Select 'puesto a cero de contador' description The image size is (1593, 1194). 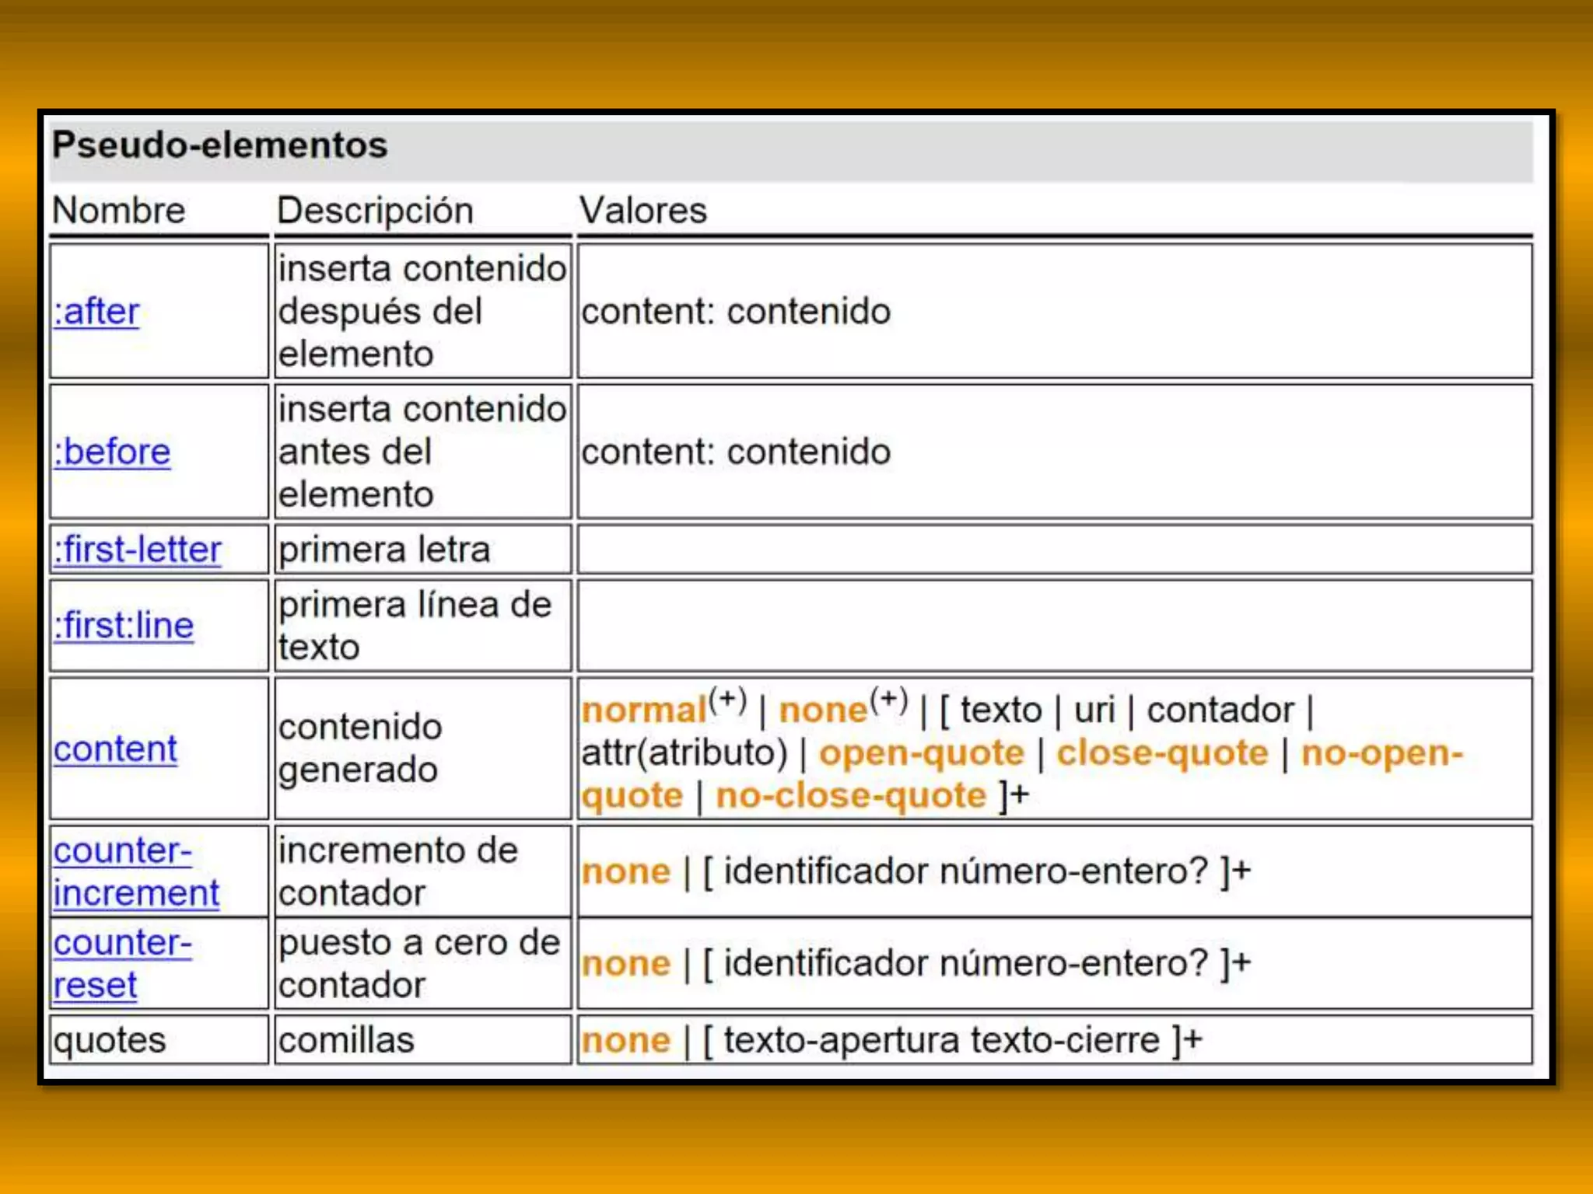click(419, 963)
